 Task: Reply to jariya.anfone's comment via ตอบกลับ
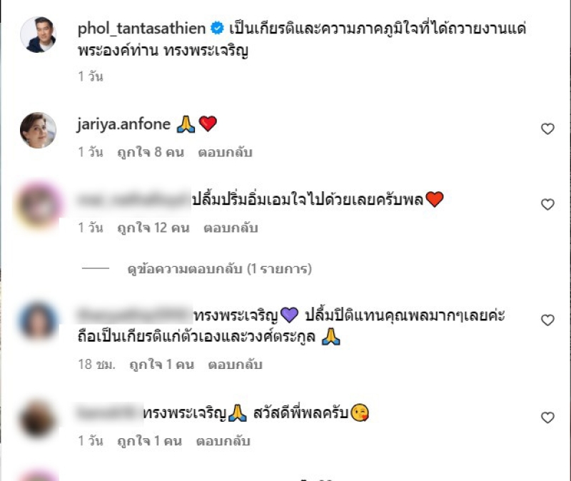[x=225, y=152]
